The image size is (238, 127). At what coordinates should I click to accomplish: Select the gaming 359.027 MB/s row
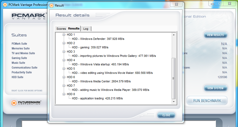90,47
